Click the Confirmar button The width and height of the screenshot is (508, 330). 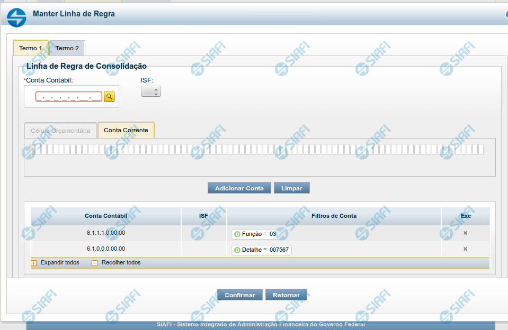click(x=239, y=295)
